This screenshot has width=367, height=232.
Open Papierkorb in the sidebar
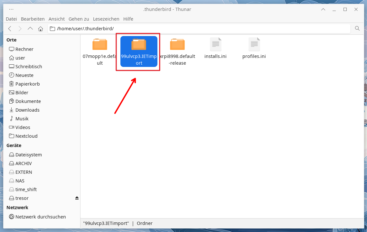[27, 84]
